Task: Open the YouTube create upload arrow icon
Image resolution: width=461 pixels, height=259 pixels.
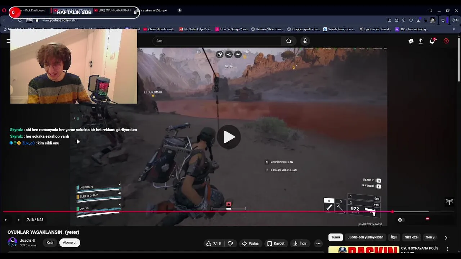Action: coord(421,41)
